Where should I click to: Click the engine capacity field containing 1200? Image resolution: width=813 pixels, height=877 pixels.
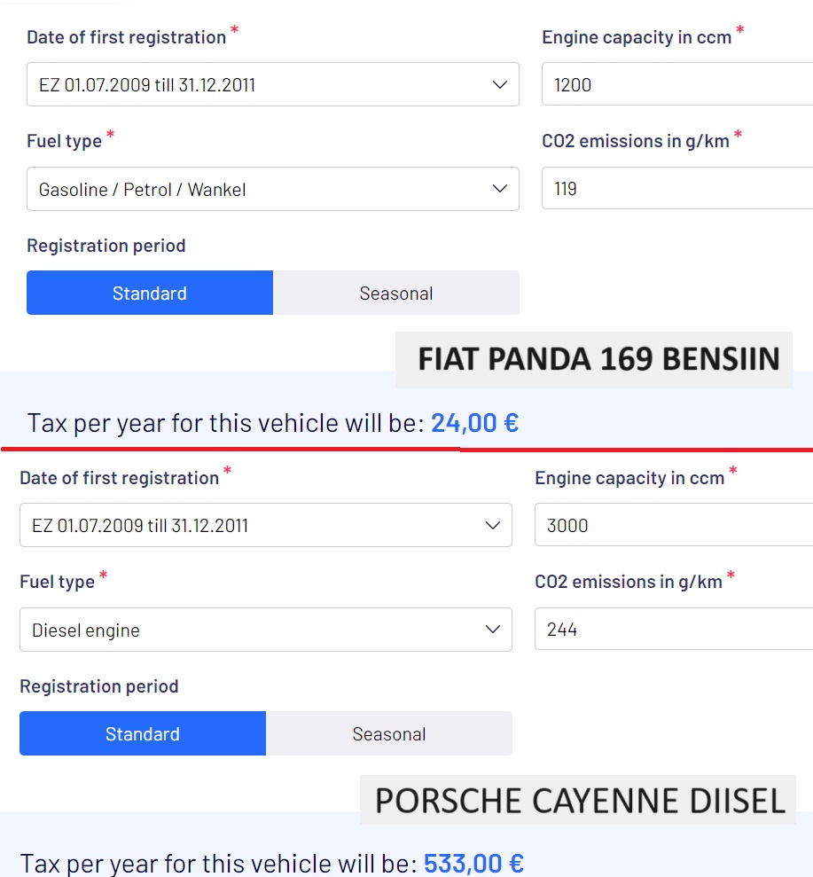(674, 85)
